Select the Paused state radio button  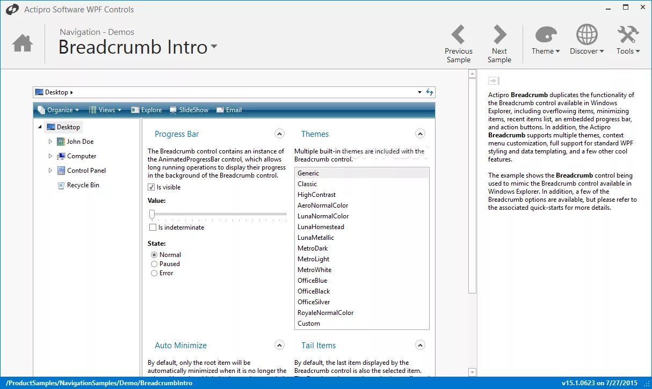(154, 264)
